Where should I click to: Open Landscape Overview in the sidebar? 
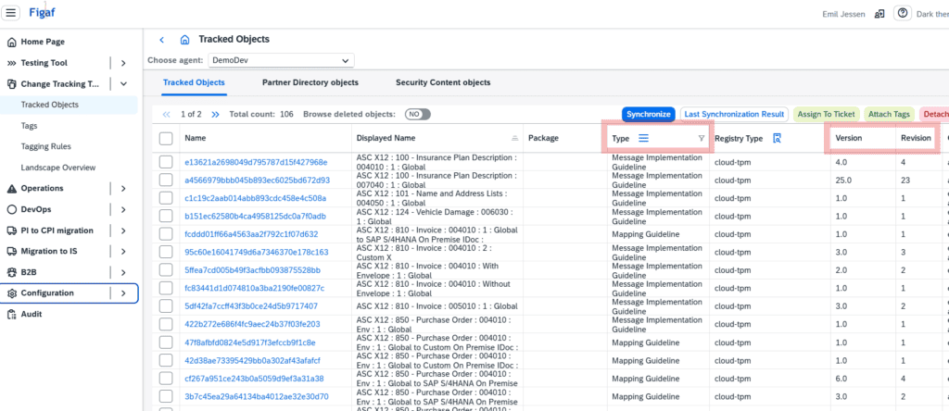[58, 168]
